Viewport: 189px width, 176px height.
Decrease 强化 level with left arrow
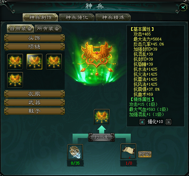pos(142,122)
